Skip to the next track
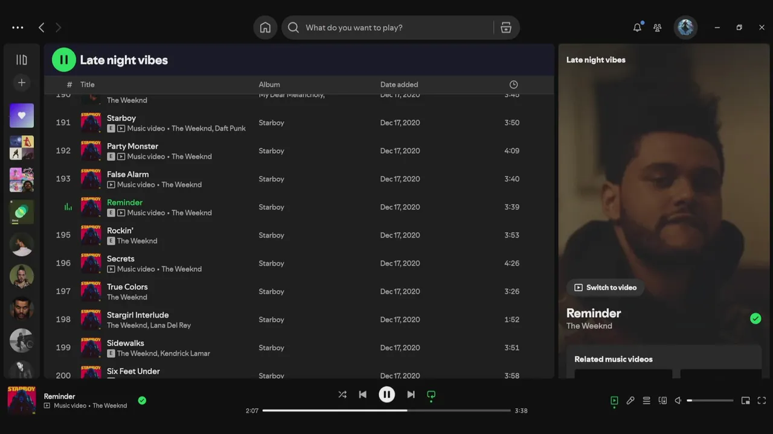The height and width of the screenshot is (434, 773). pos(411,394)
